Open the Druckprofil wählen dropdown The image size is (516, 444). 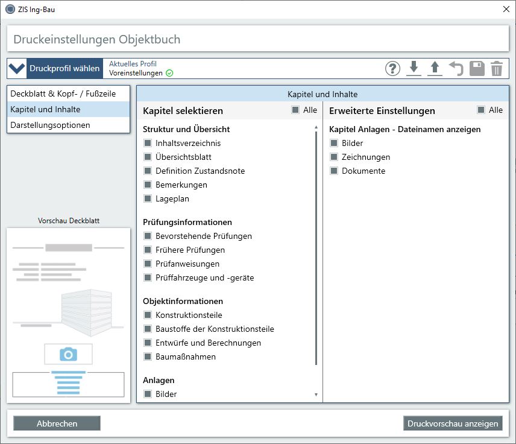coord(55,69)
